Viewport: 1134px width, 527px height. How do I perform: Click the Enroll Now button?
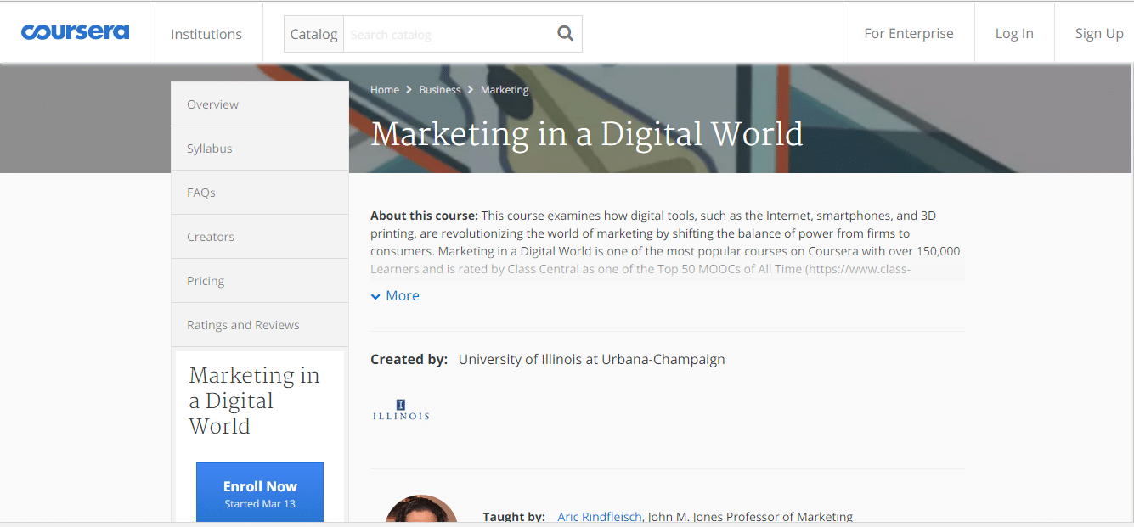[260, 492]
